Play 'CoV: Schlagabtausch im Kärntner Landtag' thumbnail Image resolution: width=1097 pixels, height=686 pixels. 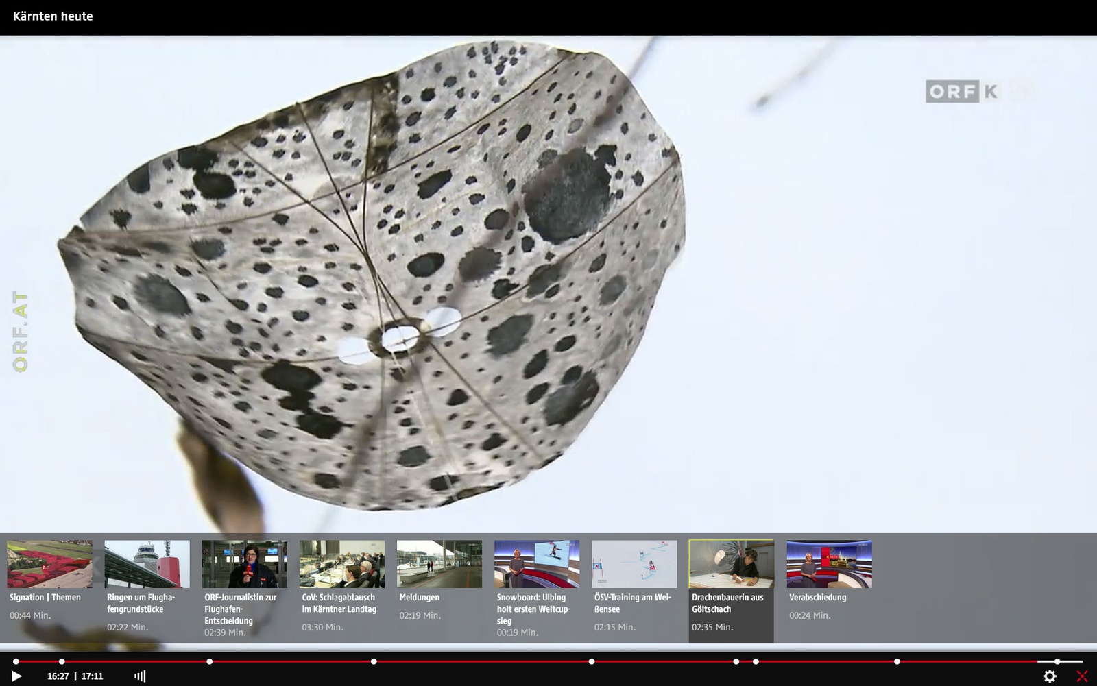coord(341,564)
